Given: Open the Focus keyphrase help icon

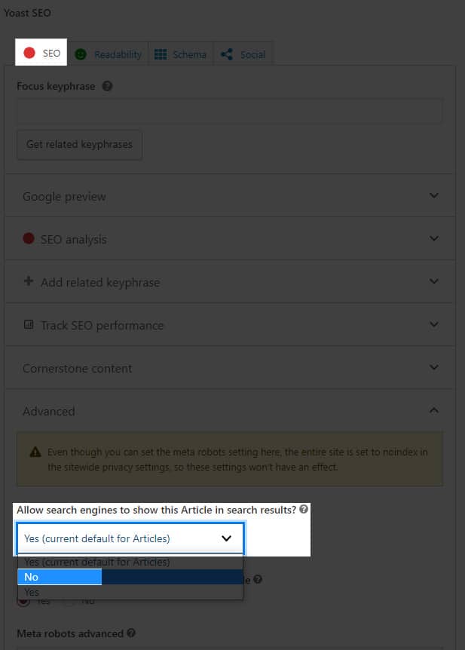Looking at the screenshot, I should click(107, 86).
